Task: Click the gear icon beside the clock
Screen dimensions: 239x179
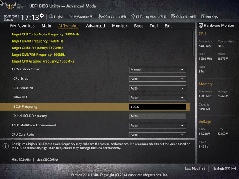Action: click(x=42, y=16)
